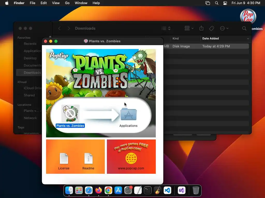The image size is (265, 198).
Task: Open the View menu
Action: 56,3
